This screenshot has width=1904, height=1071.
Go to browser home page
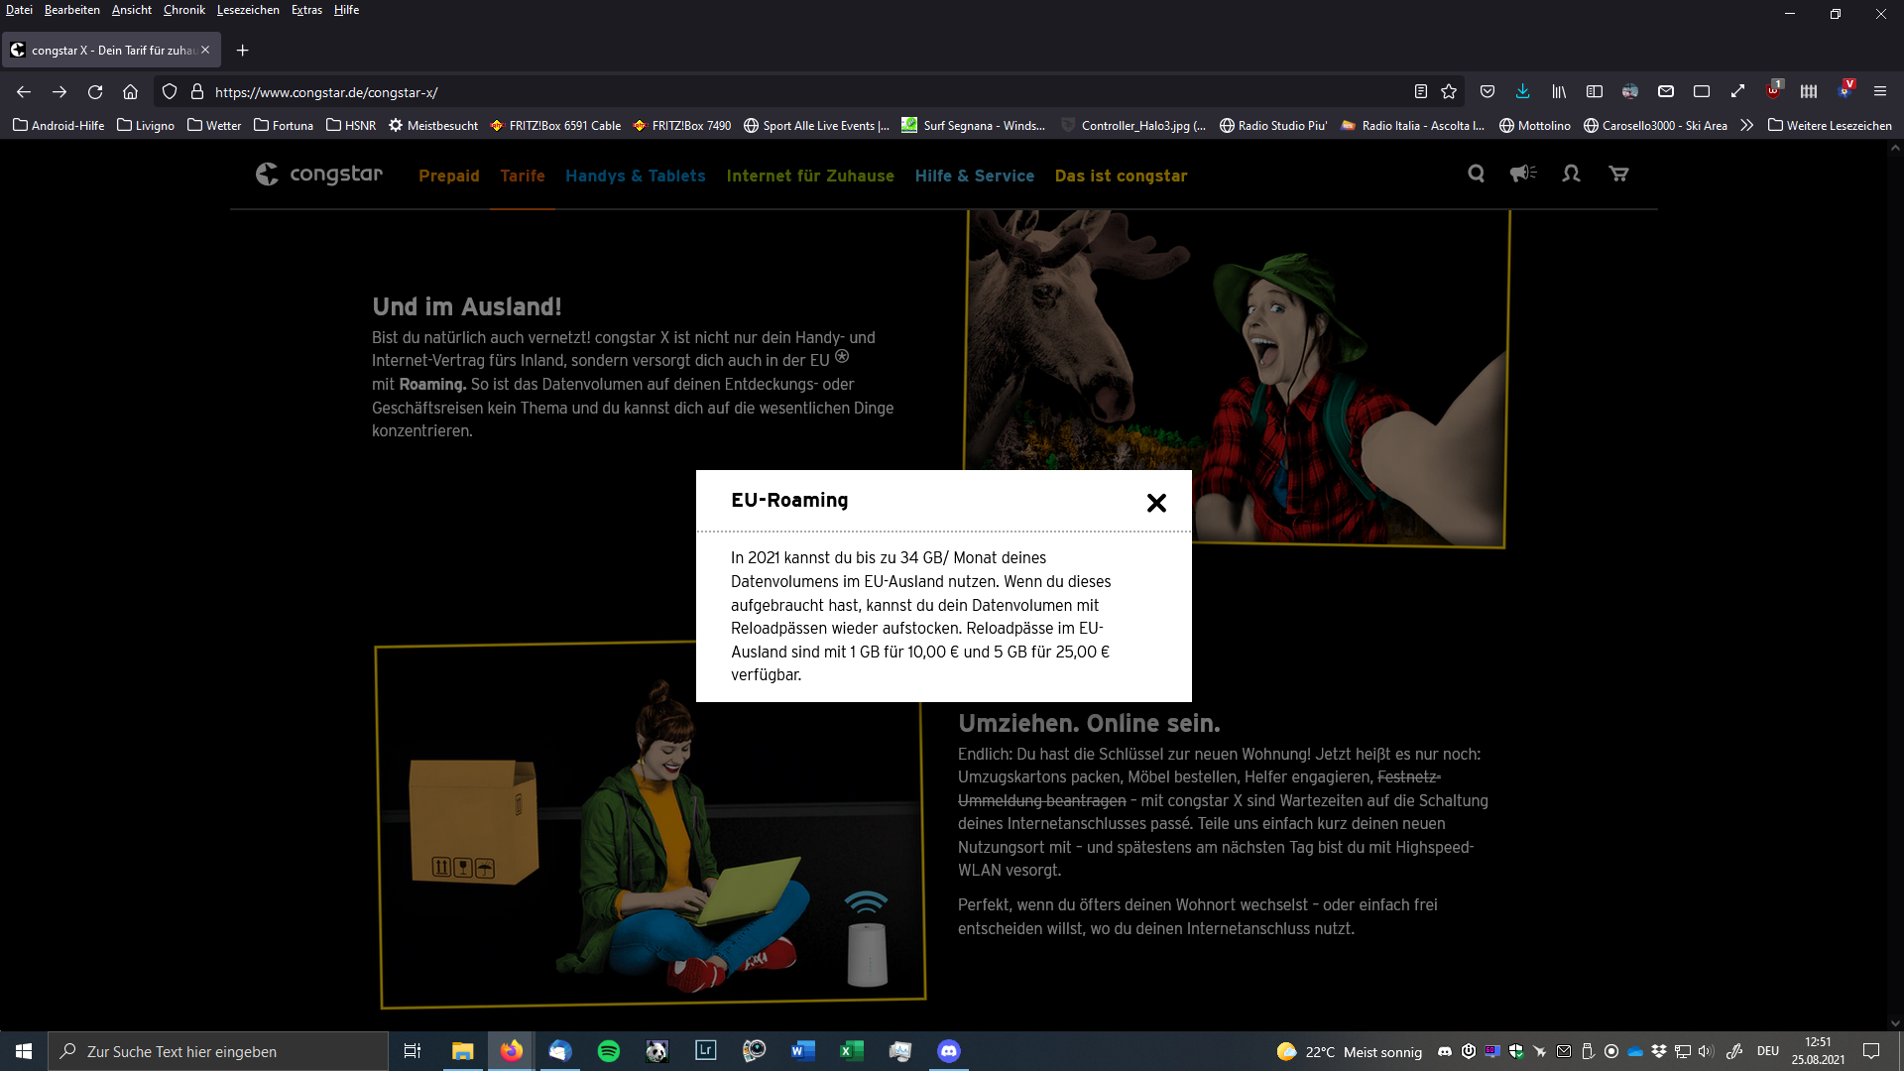(130, 91)
